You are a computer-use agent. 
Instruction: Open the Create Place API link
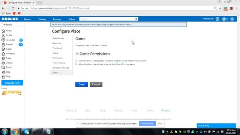click(x=128, y=61)
